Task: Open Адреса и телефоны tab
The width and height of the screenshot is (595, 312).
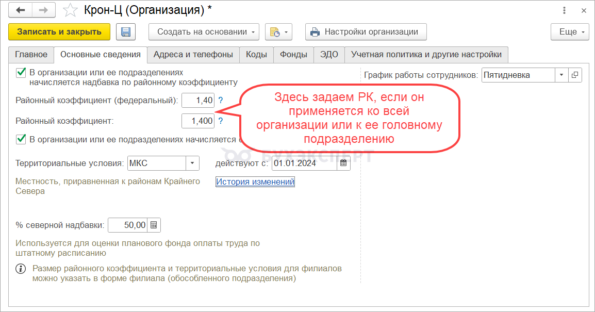Action: pyautogui.click(x=193, y=55)
